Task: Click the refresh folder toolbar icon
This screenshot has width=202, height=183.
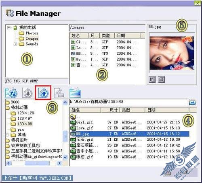Action: coord(11,93)
